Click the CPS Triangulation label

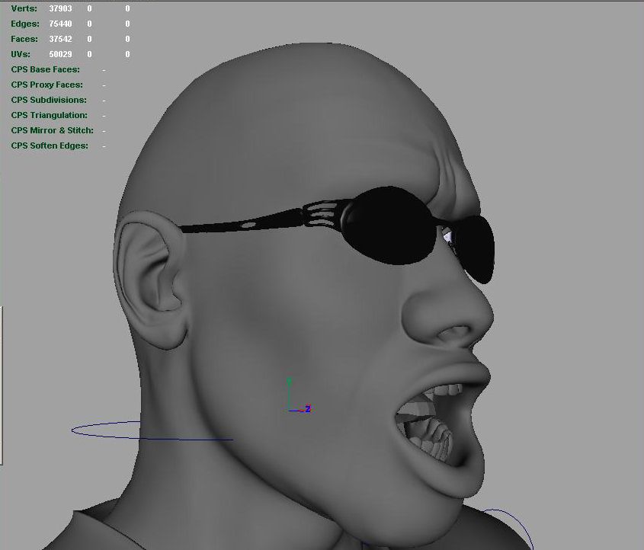tap(49, 115)
